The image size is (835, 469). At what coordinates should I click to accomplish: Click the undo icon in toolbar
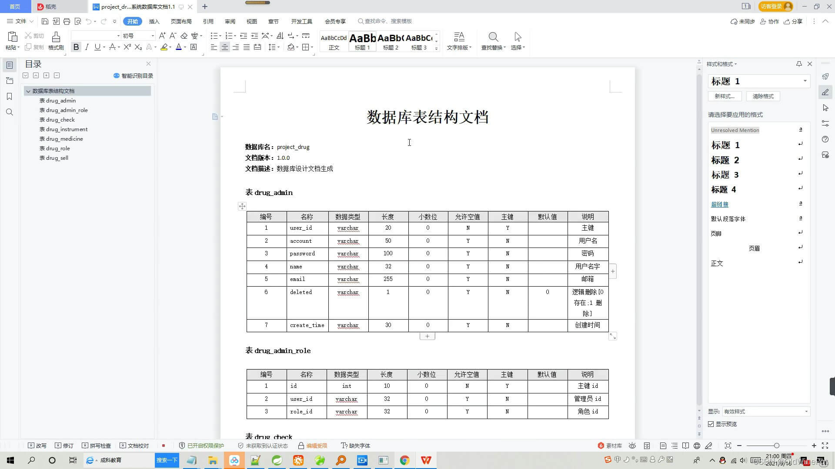click(89, 21)
